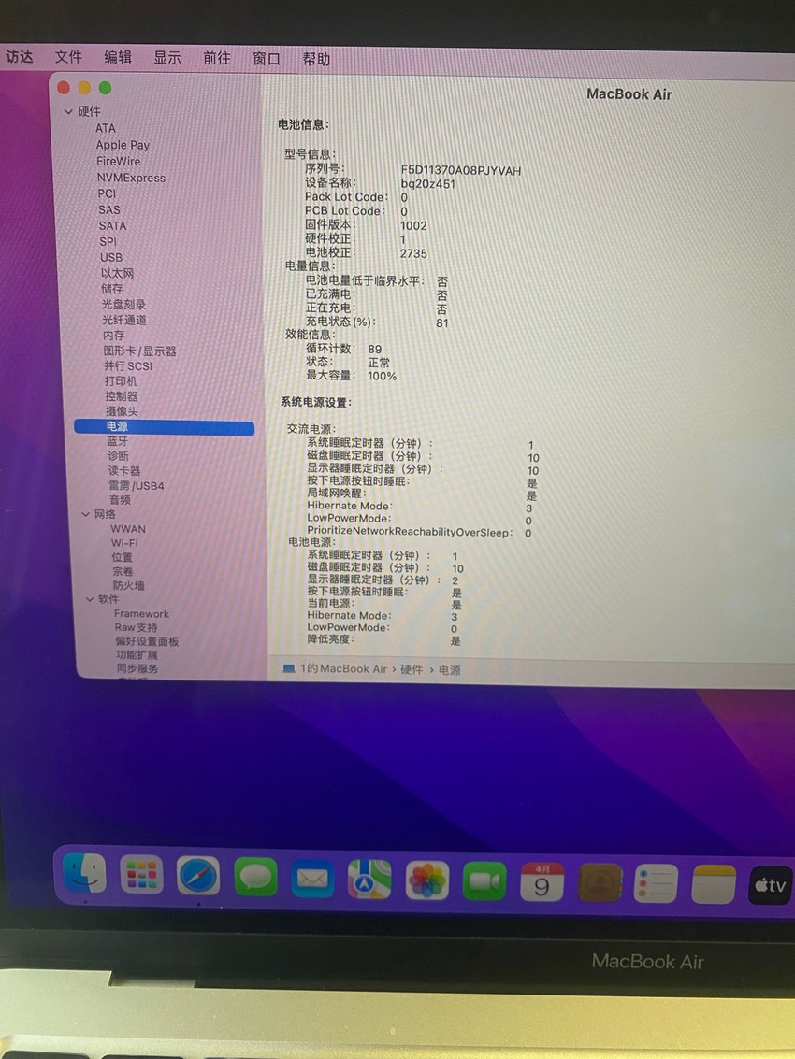Viewport: 795px width, 1059px height.
Task: Open the 访达 menu
Action: (x=19, y=57)
